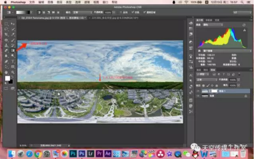The height and width of the screenshot is (159, 254).
Task: Open the layer blend mode dropdown
Action: [207, 79]
